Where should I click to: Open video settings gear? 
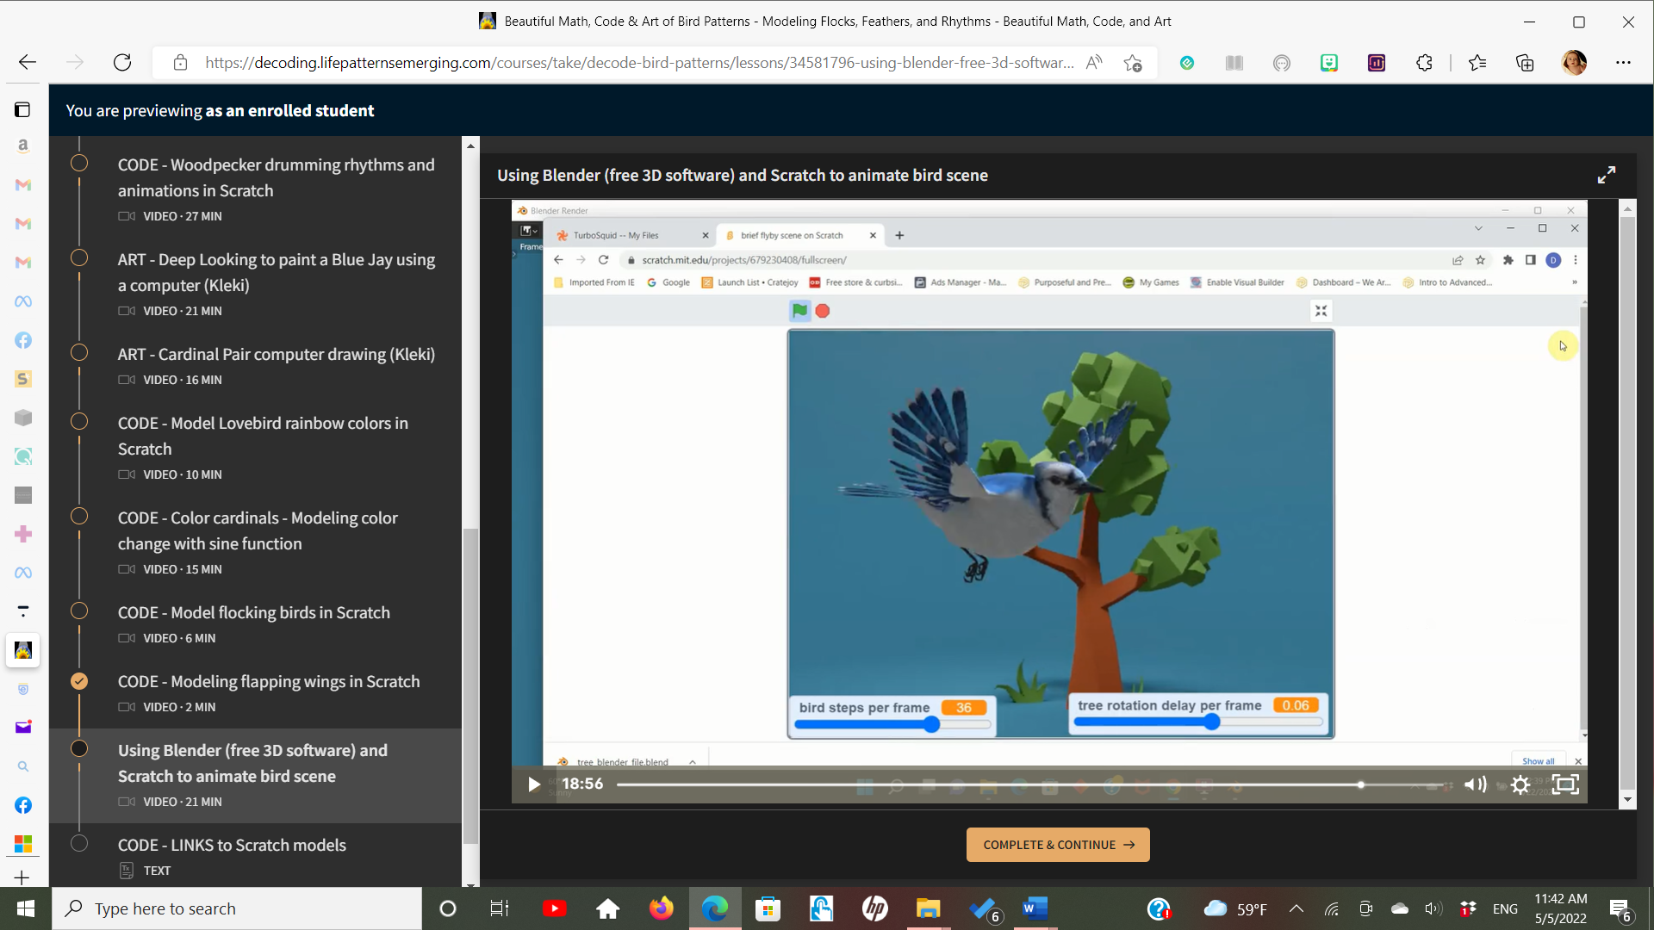tap(1520, 784)
